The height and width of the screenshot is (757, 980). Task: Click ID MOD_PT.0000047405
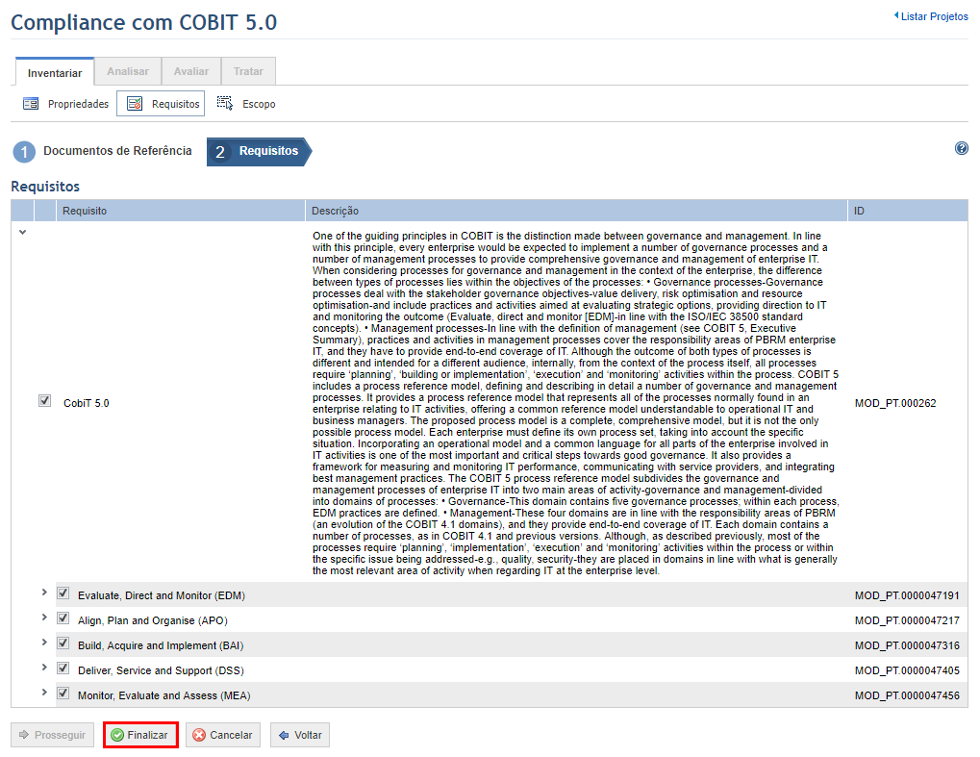(x=907, y=670)
